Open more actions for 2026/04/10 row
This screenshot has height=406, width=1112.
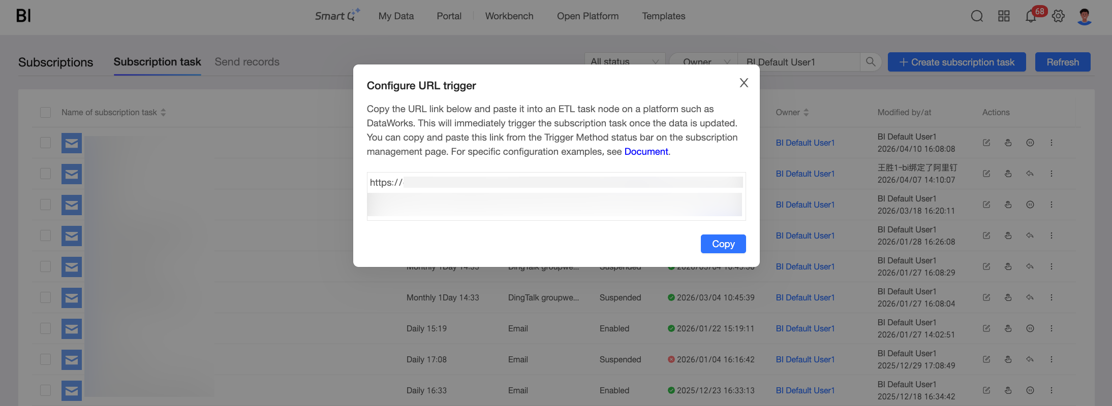1052,143
